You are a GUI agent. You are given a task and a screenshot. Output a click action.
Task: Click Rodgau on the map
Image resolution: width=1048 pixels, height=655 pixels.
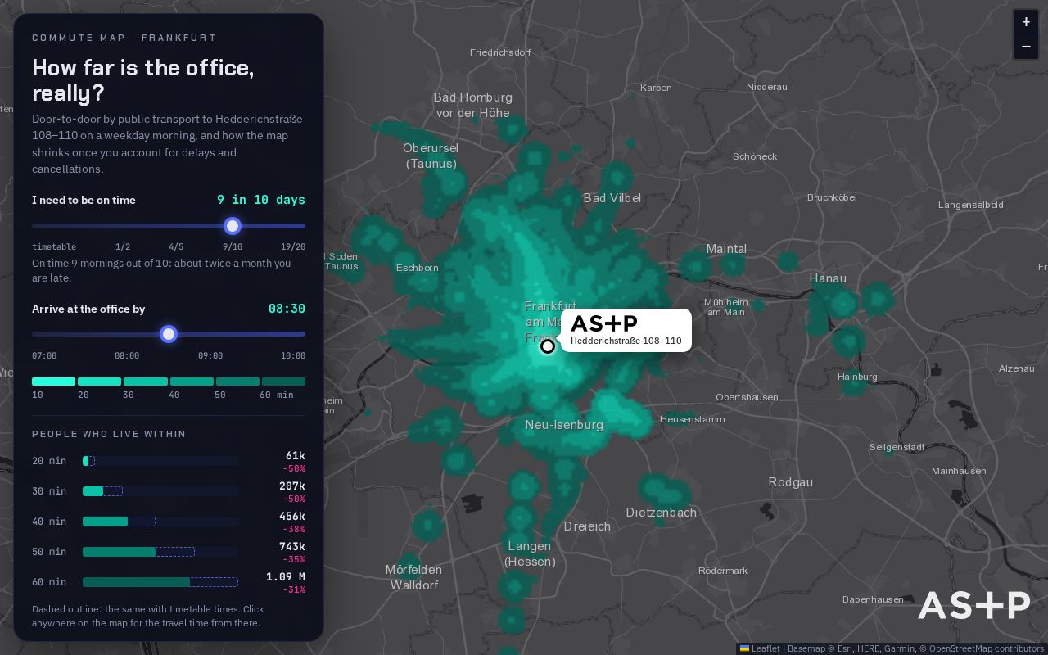(x=791, y=482)
